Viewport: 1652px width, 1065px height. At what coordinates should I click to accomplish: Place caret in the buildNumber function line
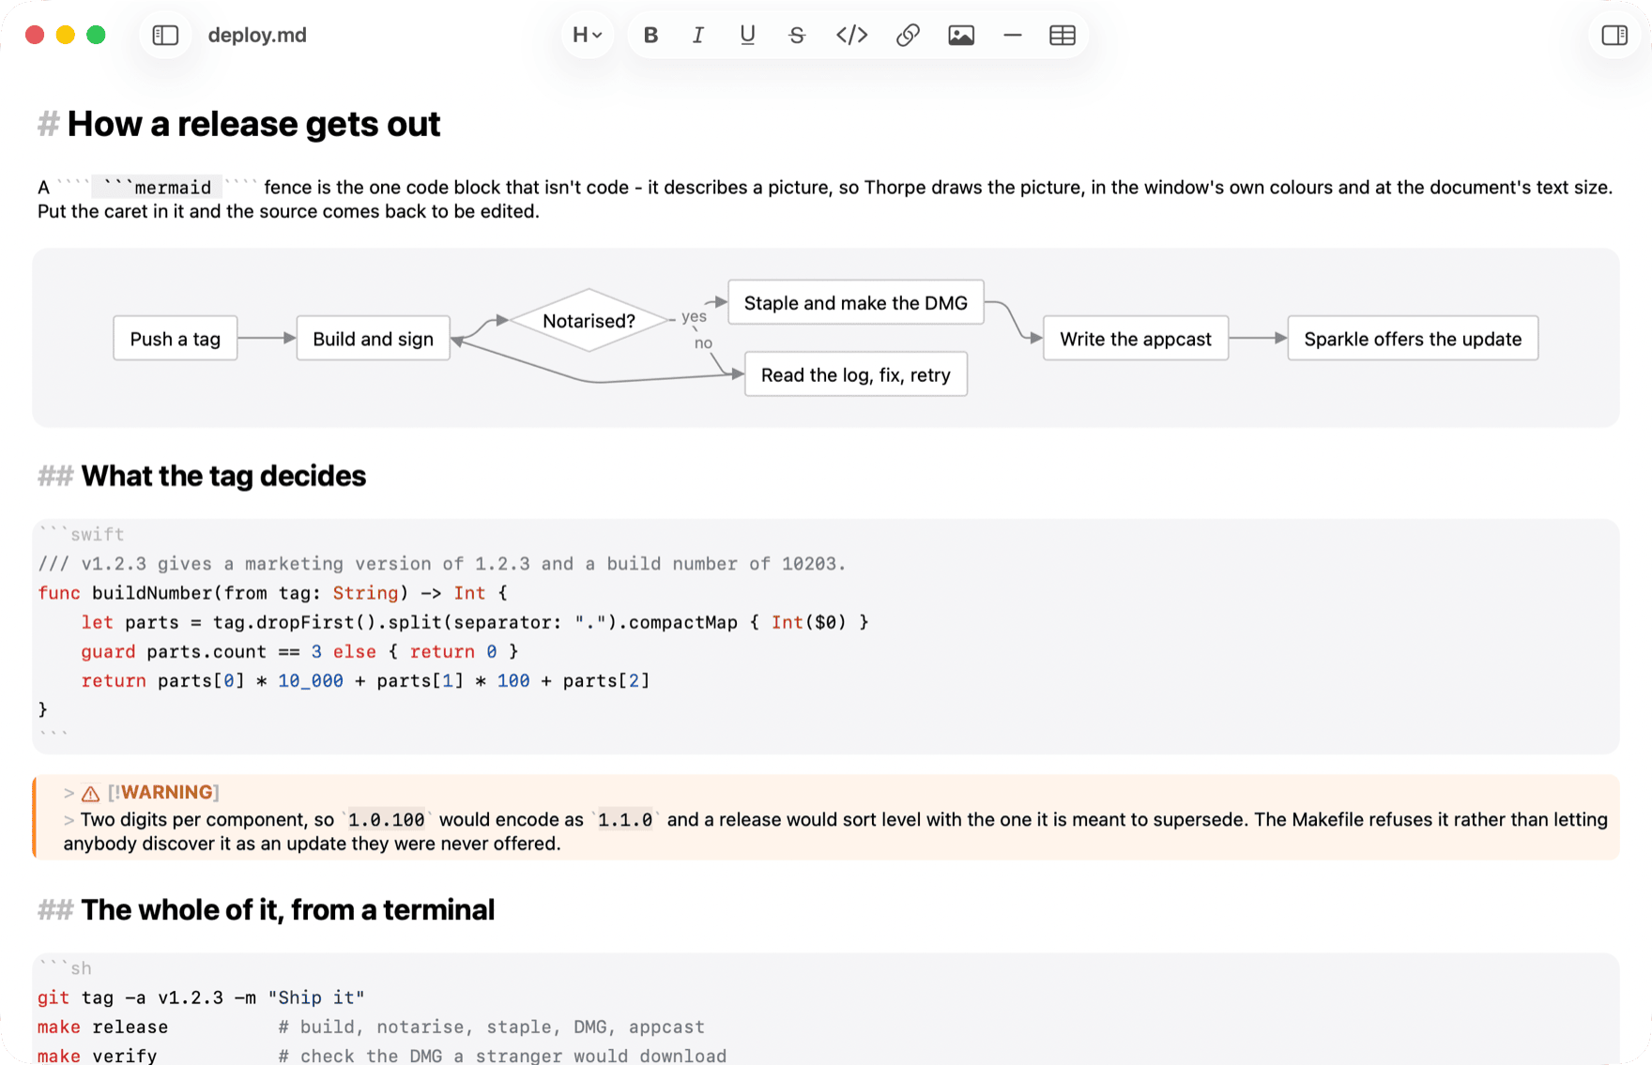[272, 593]
